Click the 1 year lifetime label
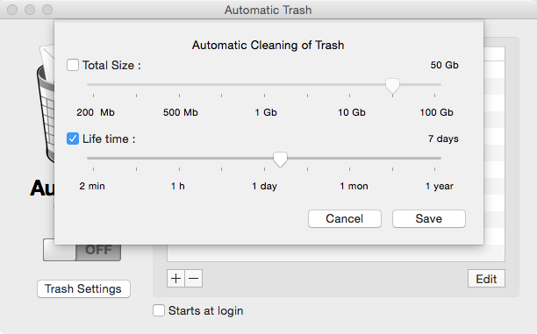 pos(440,186)
